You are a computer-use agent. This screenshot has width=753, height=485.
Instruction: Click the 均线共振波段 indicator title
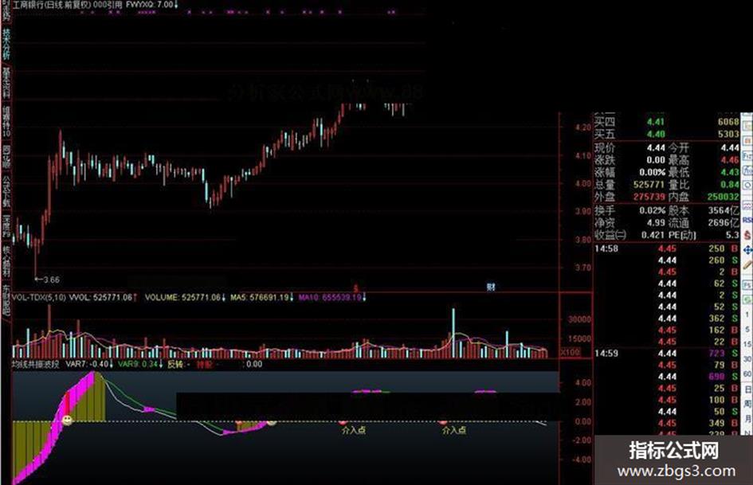[x=36, y=364]
